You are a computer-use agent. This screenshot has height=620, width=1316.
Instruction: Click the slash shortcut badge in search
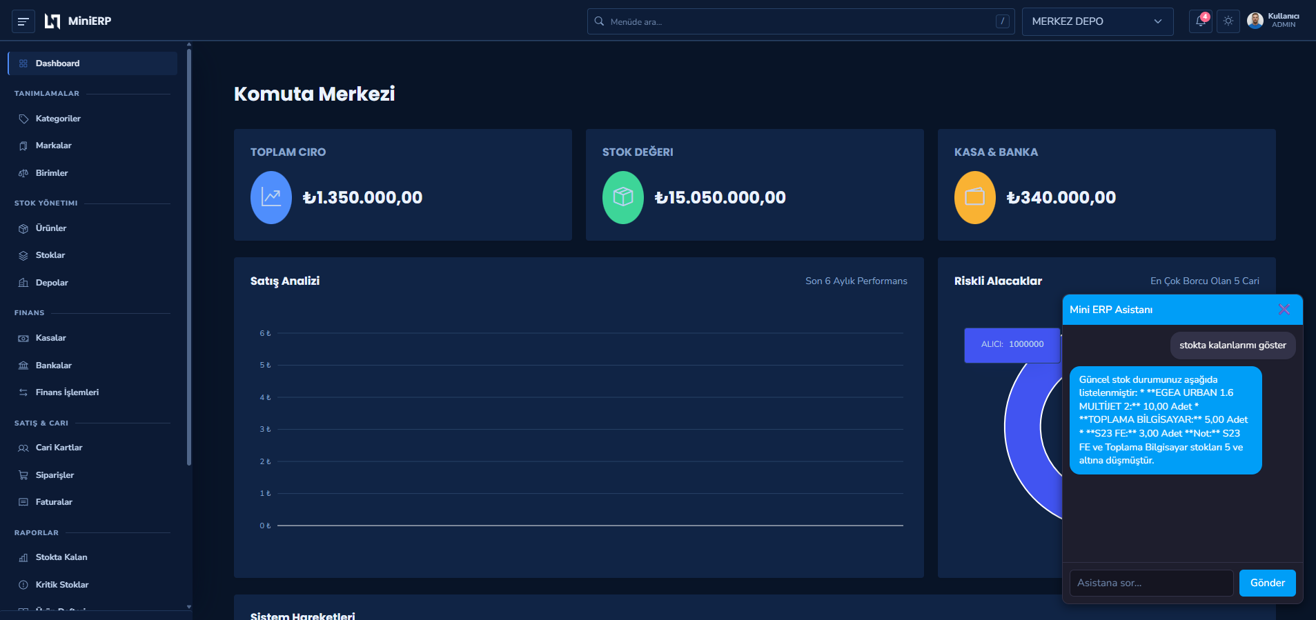[x=1003, y=21]
